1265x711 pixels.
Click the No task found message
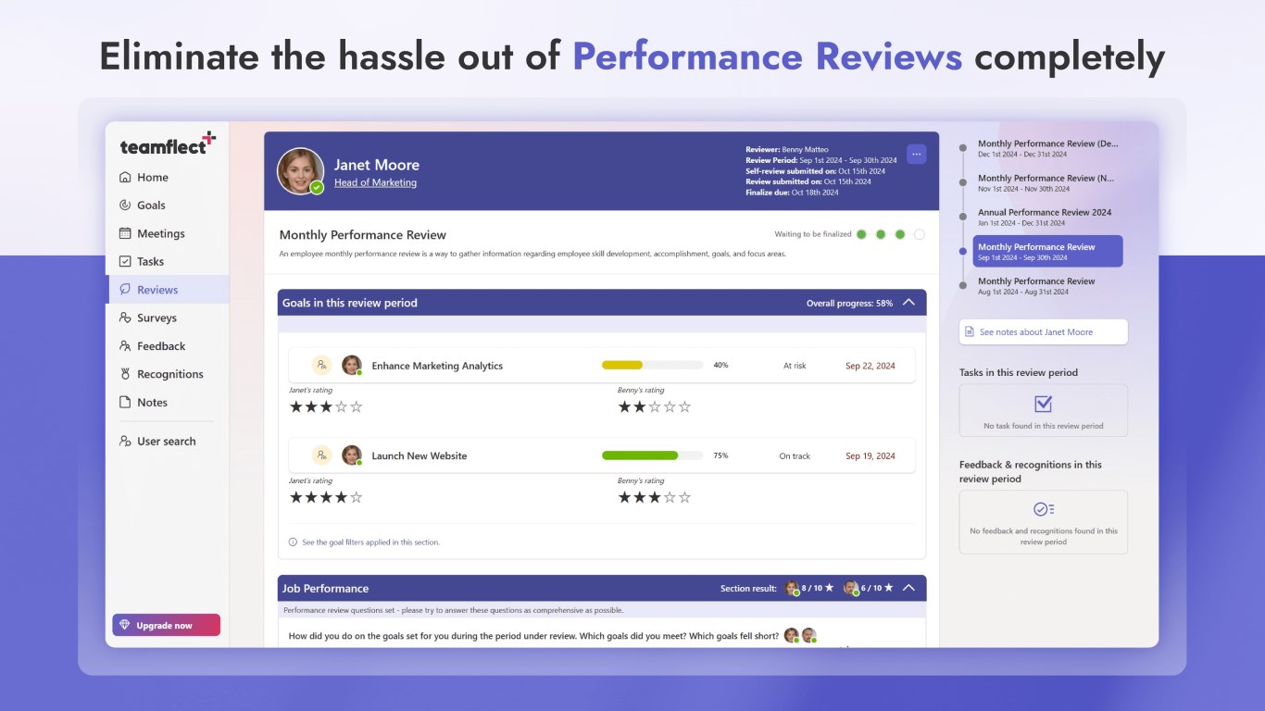1044,426
